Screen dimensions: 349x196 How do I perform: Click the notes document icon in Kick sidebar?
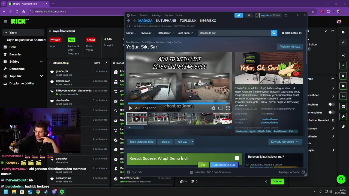coord(343,76)
